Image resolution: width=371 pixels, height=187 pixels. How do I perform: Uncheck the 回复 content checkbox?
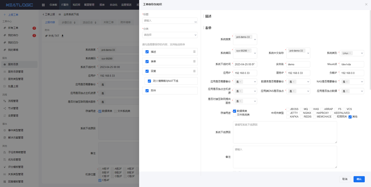coord(147,71)
